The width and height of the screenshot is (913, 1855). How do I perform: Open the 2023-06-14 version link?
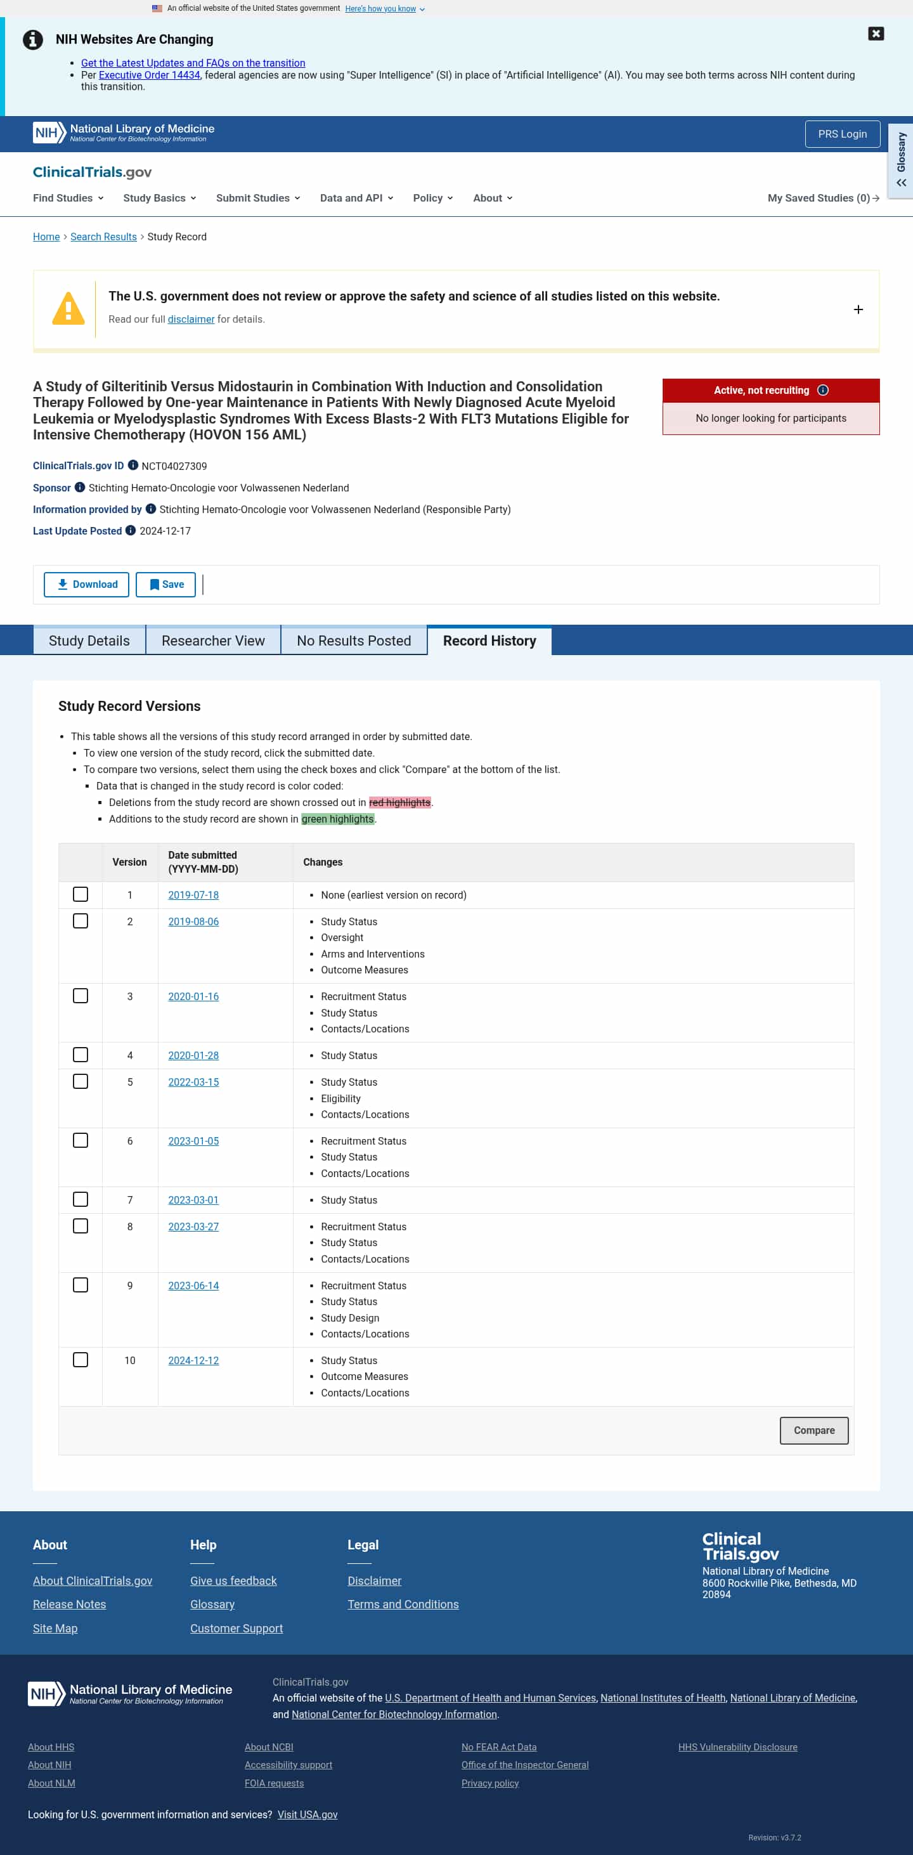pyautogui.click(x=193, y=1285)
